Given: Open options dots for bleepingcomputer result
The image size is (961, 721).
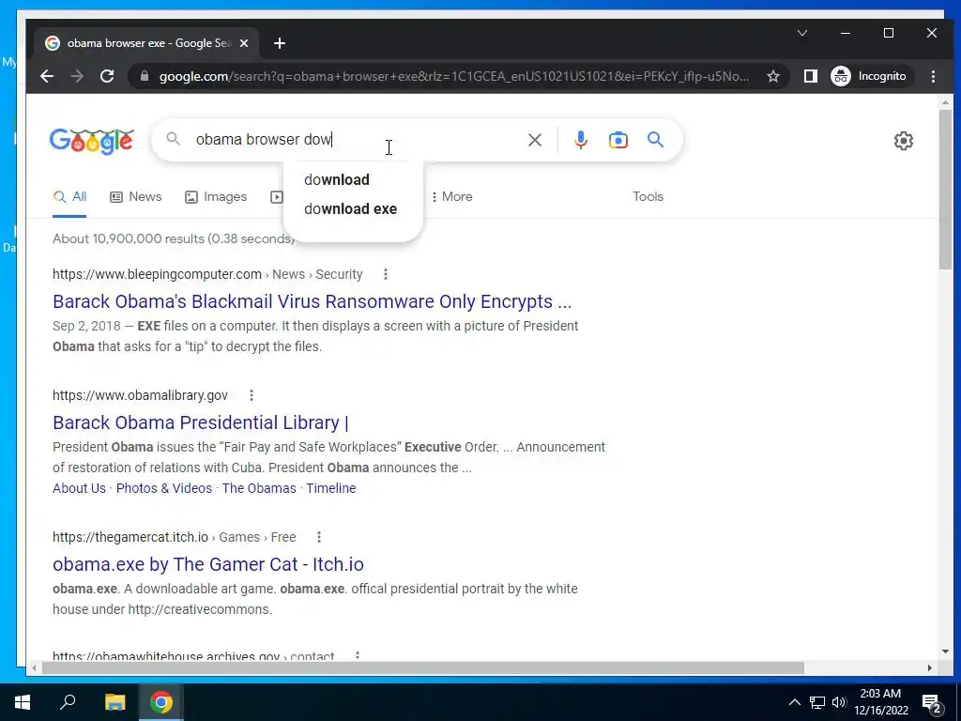Looking at the screenshot, I should coord(386,274).
